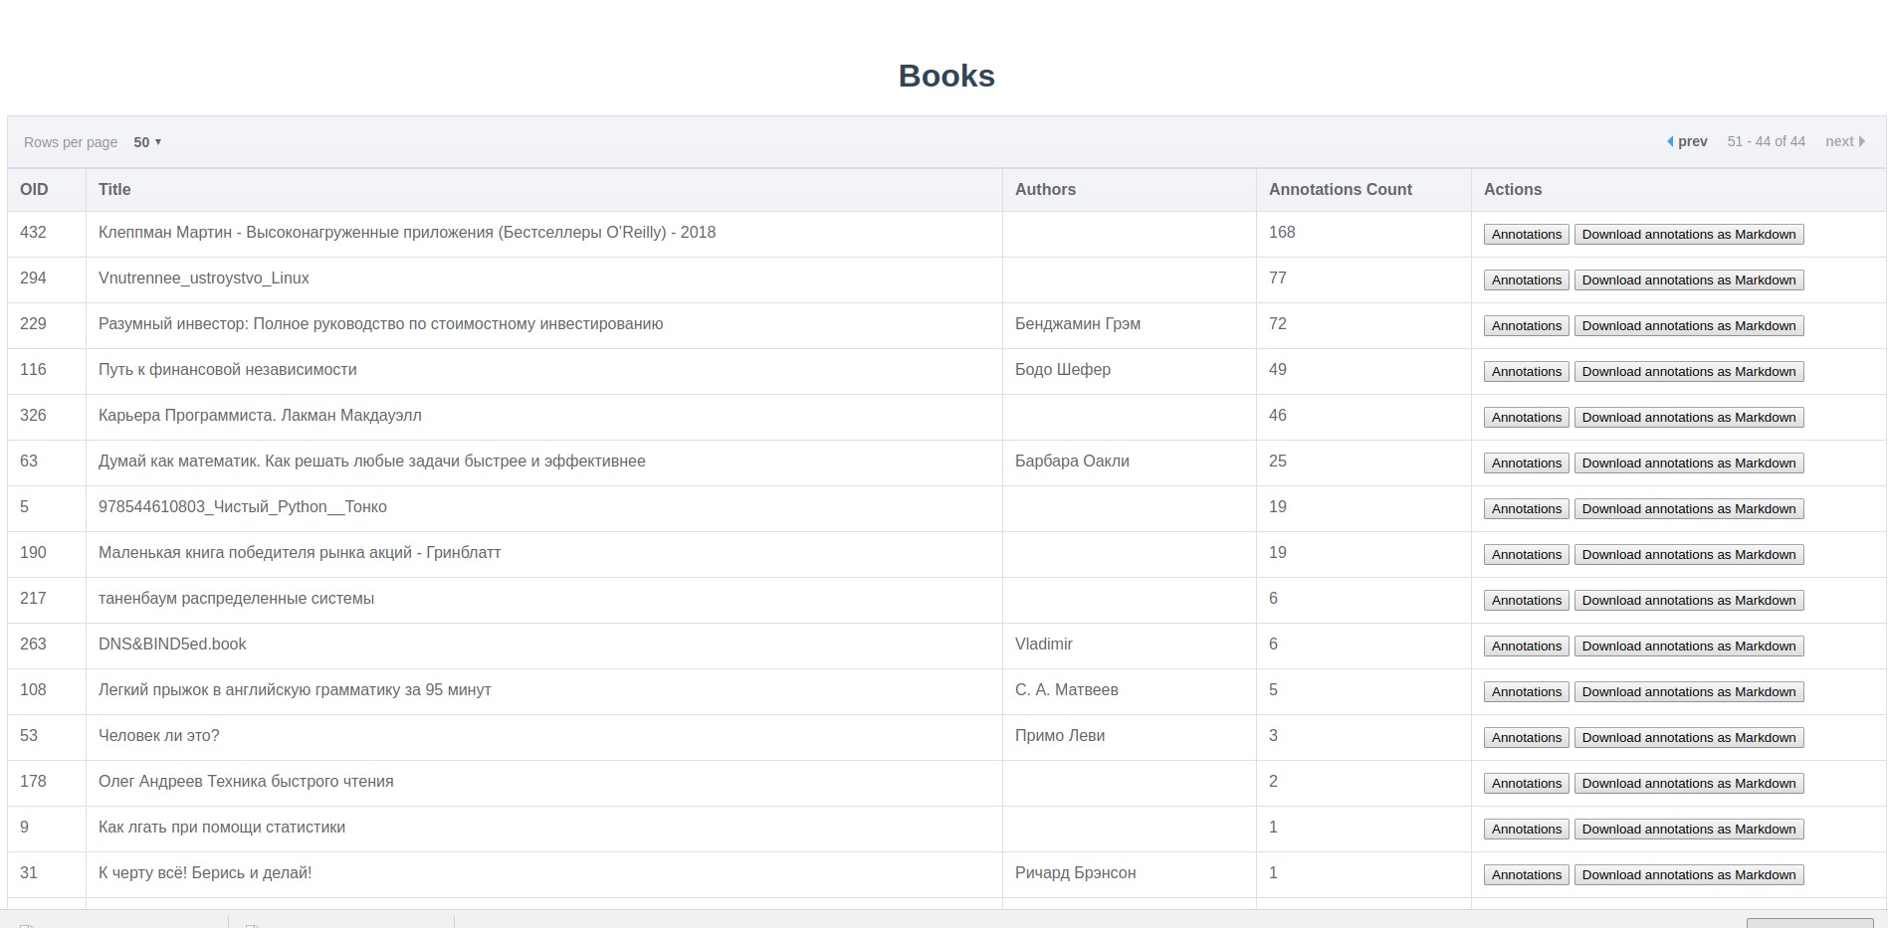The height and width of the screenshot is (928, 1888).
Task: Open Annotations for book OID 432
Action: coord(1526,235)
